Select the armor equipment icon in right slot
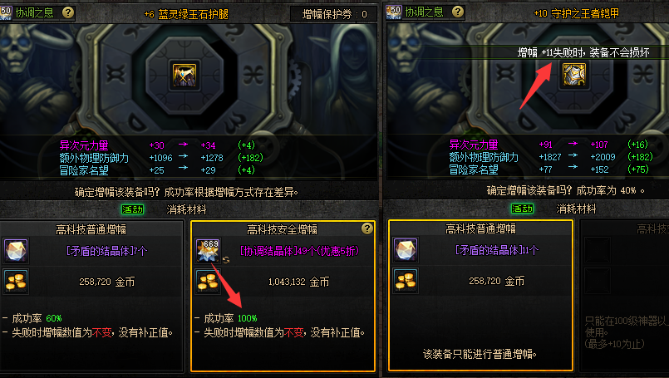The width and height of the screenshot is (669, 378). pyautogui.click(x=574, y=74)
